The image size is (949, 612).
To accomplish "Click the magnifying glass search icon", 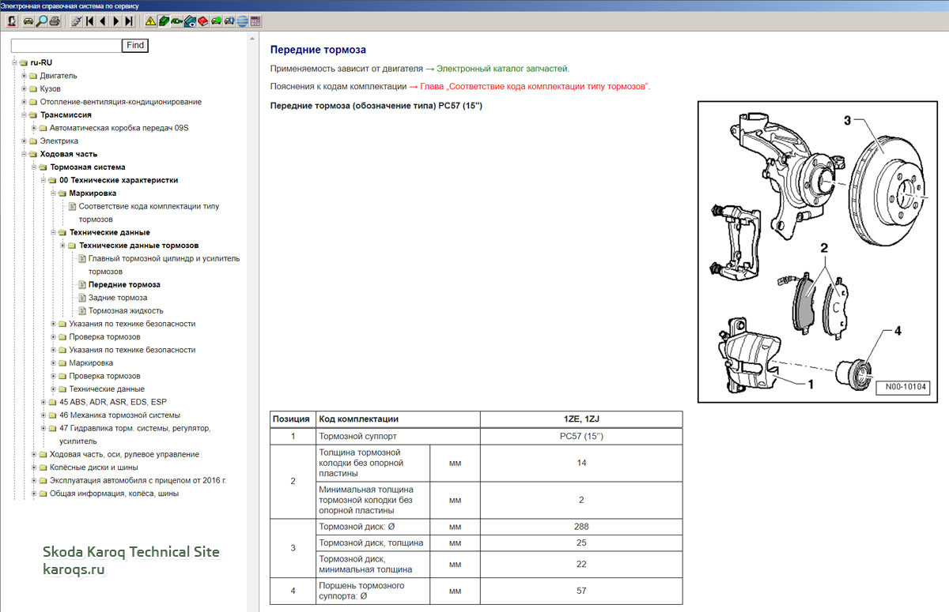I will [41, 21].
